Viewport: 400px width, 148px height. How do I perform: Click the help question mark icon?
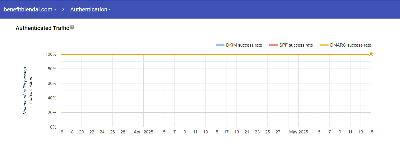pyautogui.click(x=72, y=27)
